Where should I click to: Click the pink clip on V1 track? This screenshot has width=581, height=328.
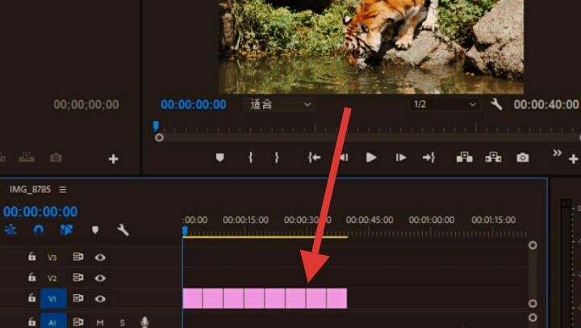[265, 298]
